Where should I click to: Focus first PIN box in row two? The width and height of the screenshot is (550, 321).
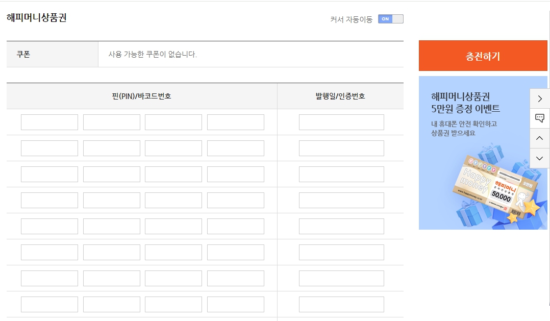49,148
